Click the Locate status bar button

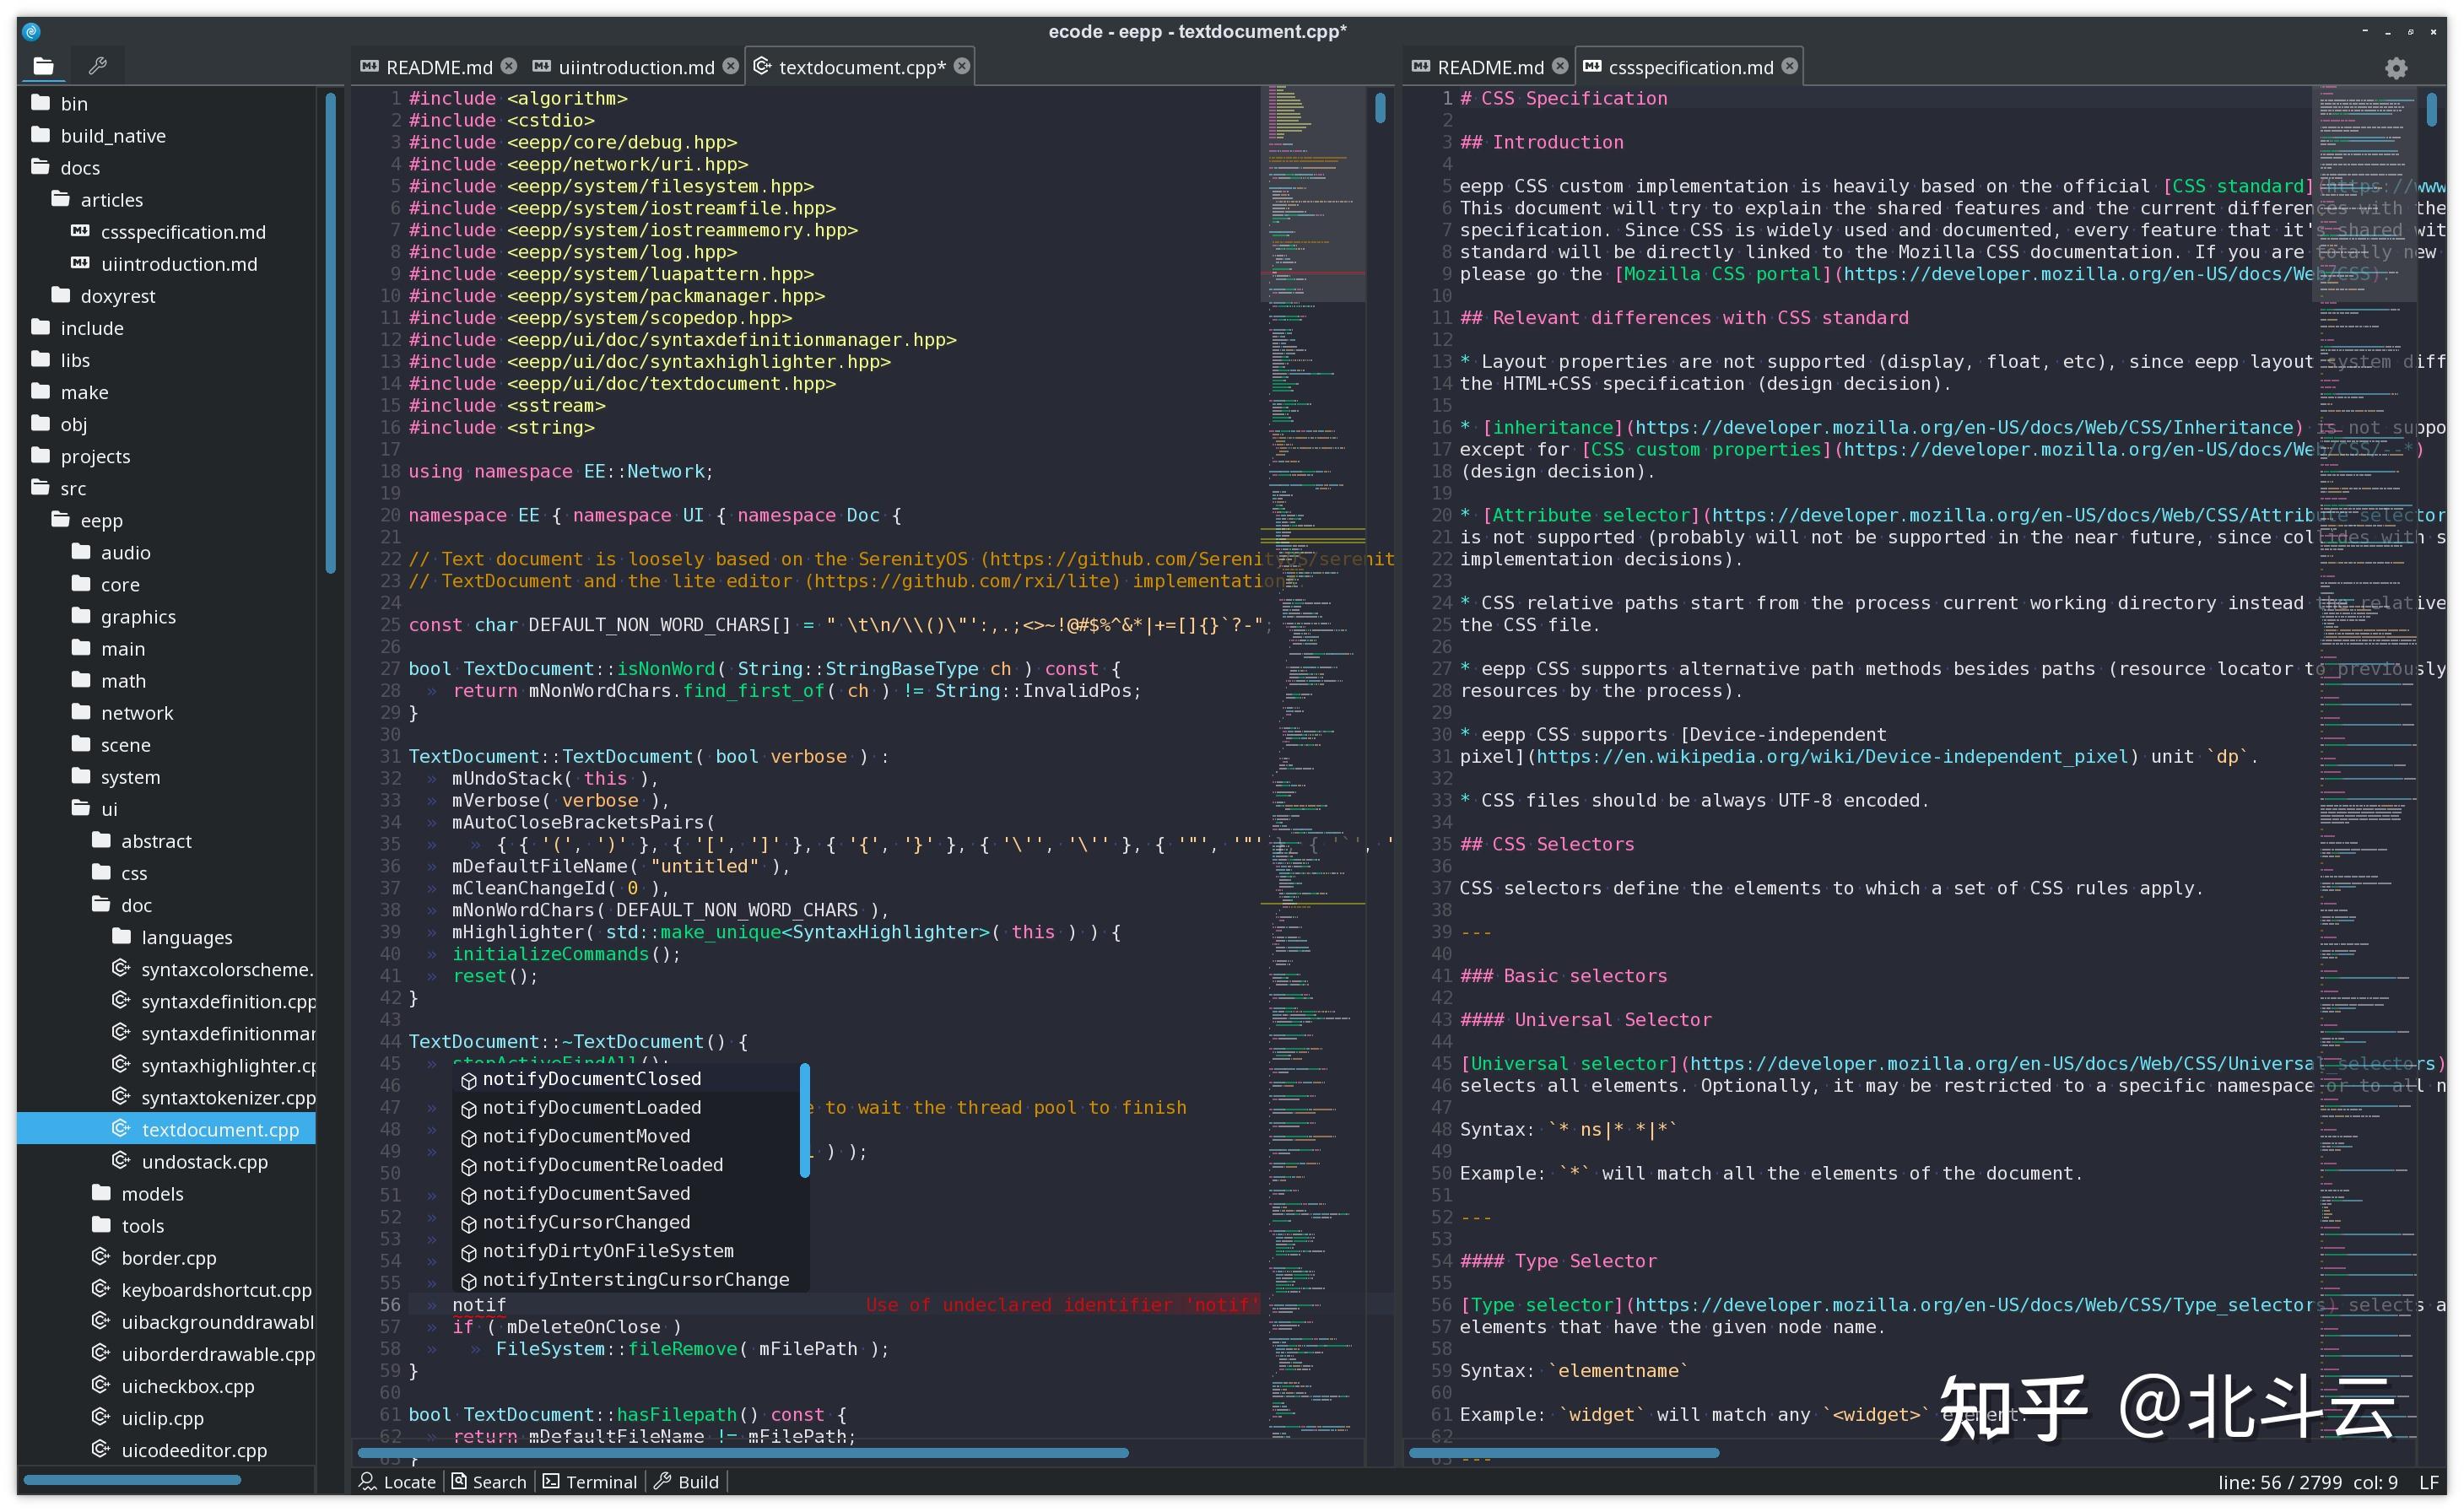click(397, 1481)
